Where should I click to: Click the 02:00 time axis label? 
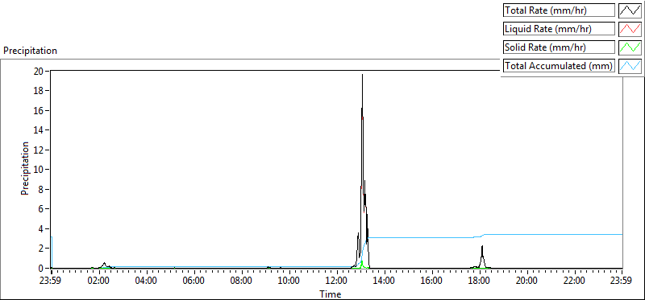[x=98, y=282]
